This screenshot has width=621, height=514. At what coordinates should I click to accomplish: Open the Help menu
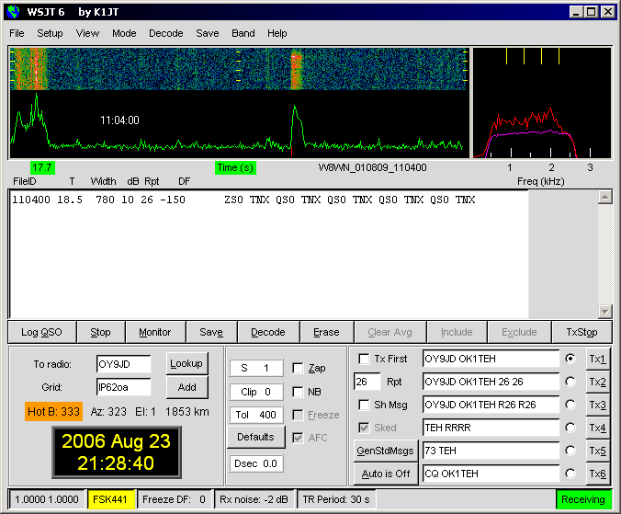point(277,33)
